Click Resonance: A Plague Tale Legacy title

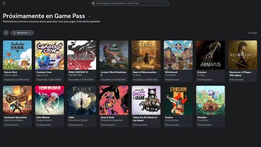pos(240,73)
